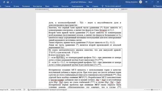Click the proofing spell check icon
Image resolution: width=162 pixels, height=91 pixels.
pos(24,89)
